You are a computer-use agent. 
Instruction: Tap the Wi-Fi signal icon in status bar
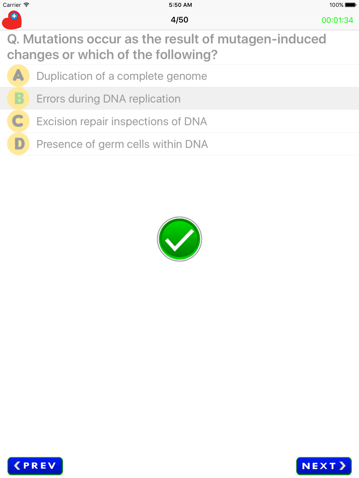coord(27,5)
